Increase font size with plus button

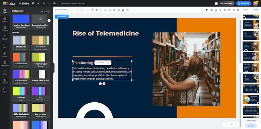87,10
